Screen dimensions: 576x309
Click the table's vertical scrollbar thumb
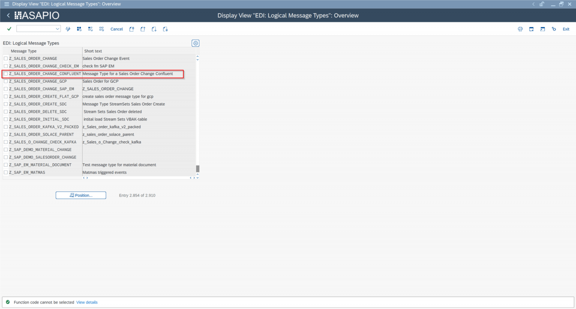198,169
